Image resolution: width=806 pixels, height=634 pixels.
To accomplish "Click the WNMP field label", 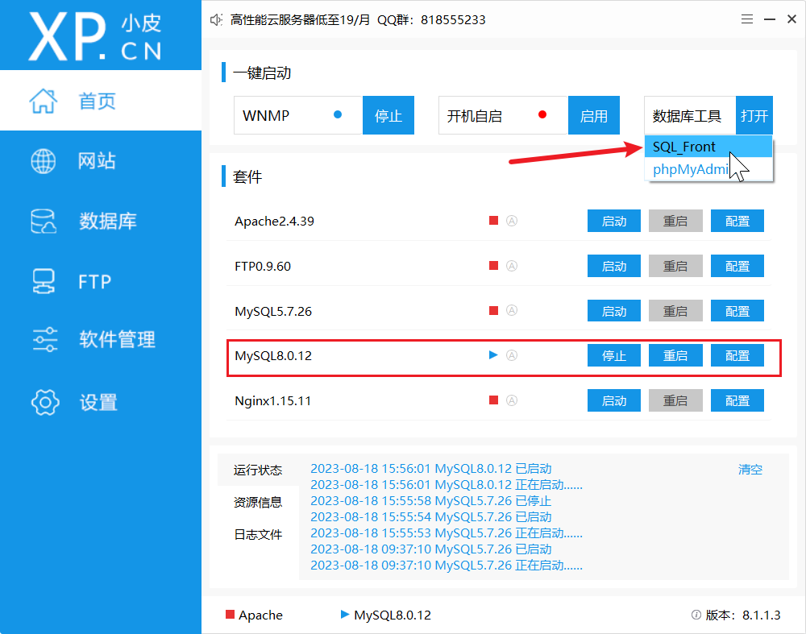I will click(266, 115).
